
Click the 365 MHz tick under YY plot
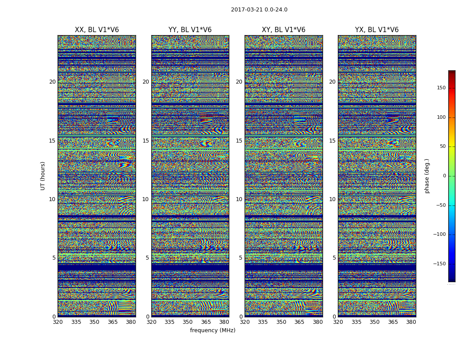point(206,322)
